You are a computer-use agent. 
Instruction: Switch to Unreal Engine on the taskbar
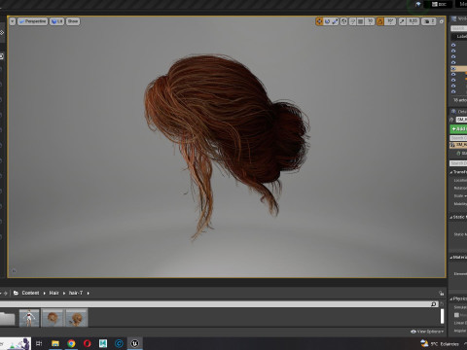[x=135, y=343]
